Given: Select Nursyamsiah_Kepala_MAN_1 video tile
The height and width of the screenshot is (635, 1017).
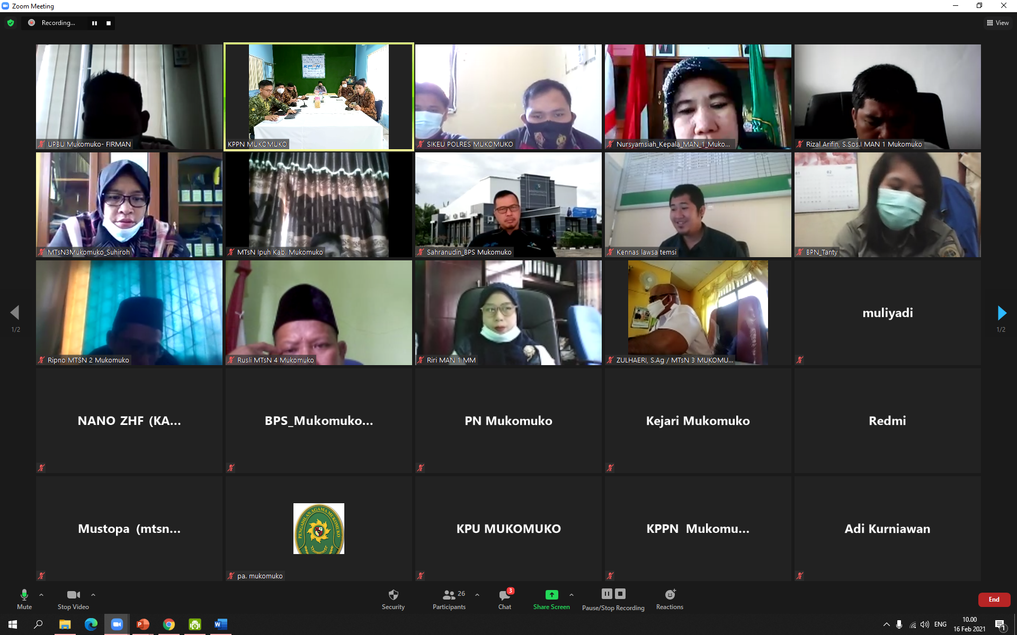Looking at the screenshot, I should [x=698, y=97].
